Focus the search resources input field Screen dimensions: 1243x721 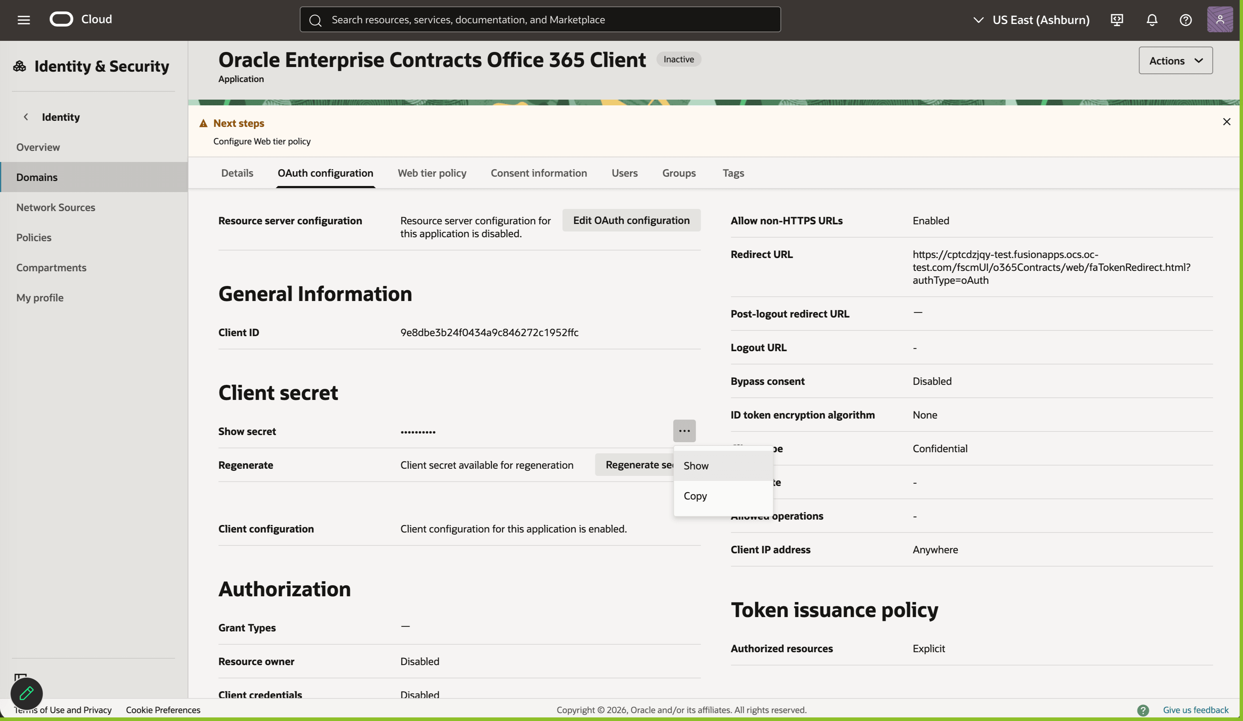pyautogui.click(x=540, y=20)
